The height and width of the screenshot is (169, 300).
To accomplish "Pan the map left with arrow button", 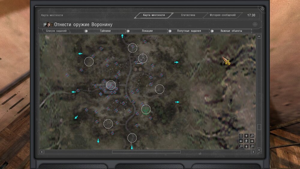I will coord(241,141).
